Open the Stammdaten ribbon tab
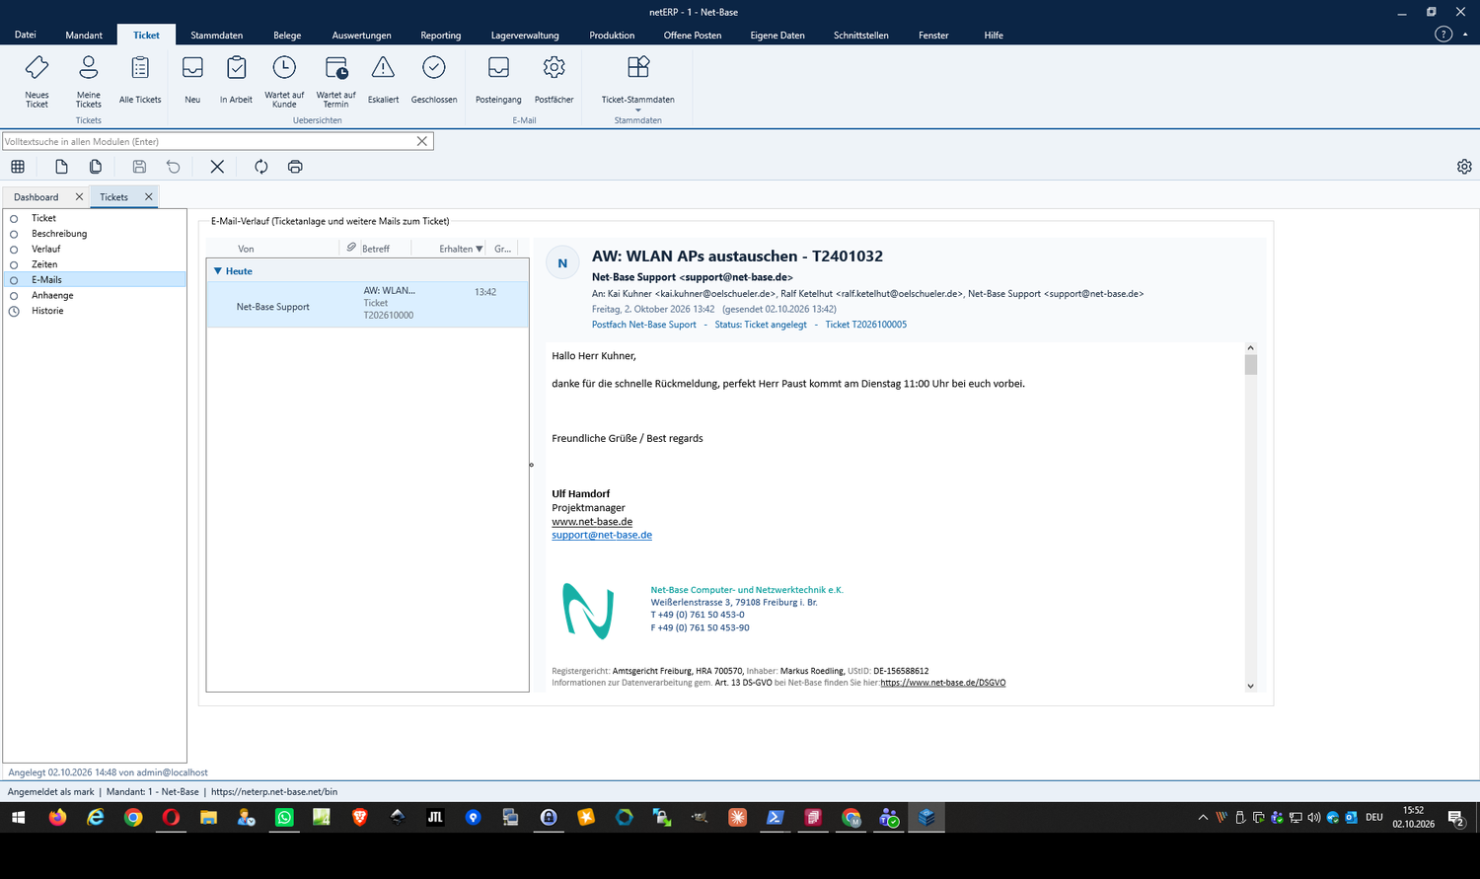Image resolution: width=1480 pixels, height=879 pixels. tap(217, 36)
